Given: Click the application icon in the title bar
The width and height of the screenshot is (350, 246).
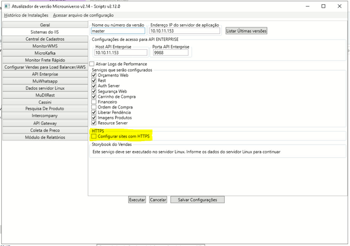Looking at the screenshot, I should 7,7.
